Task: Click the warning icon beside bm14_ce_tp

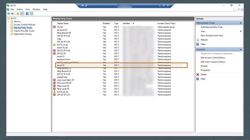Action: (54, 45)
